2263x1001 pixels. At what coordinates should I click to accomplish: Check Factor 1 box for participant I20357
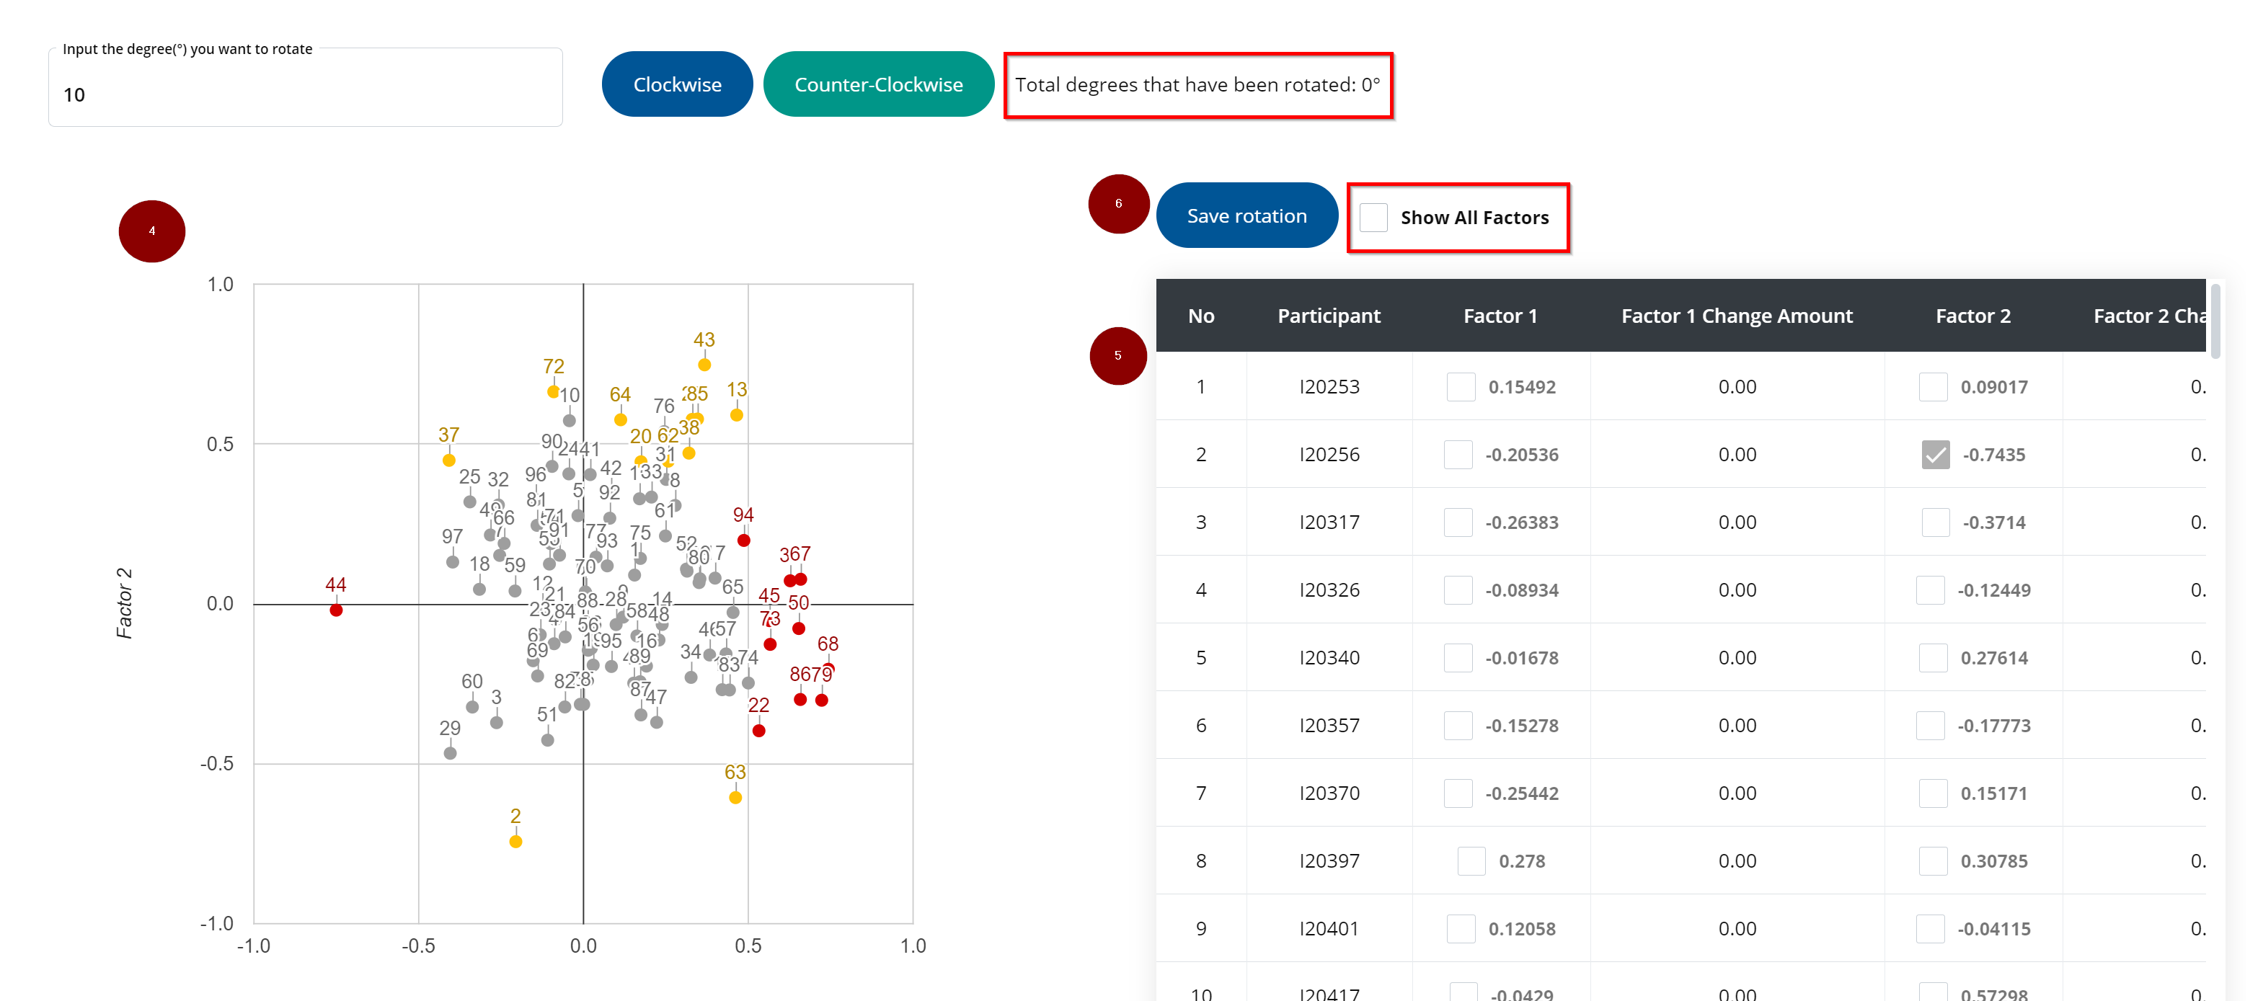pos(1458,725)
